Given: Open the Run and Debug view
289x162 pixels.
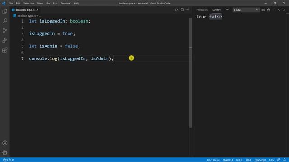Looking at the screenshot, I should [5, 40].
